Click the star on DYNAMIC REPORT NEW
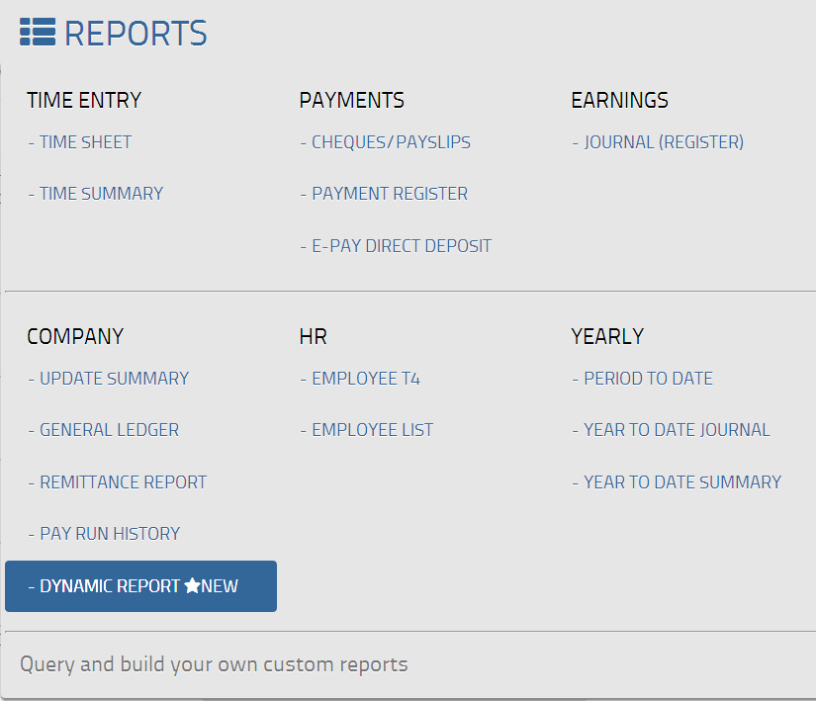The width and height of the screenshot is (816, 701). pyautogui.click(x=193, y=585)
